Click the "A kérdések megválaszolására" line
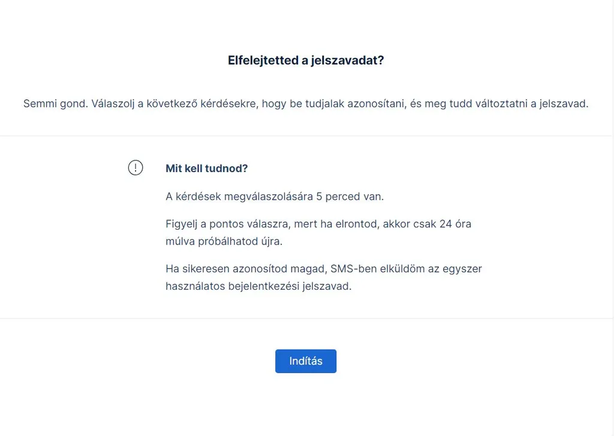The image size is (614, 436). coord(240,196)
